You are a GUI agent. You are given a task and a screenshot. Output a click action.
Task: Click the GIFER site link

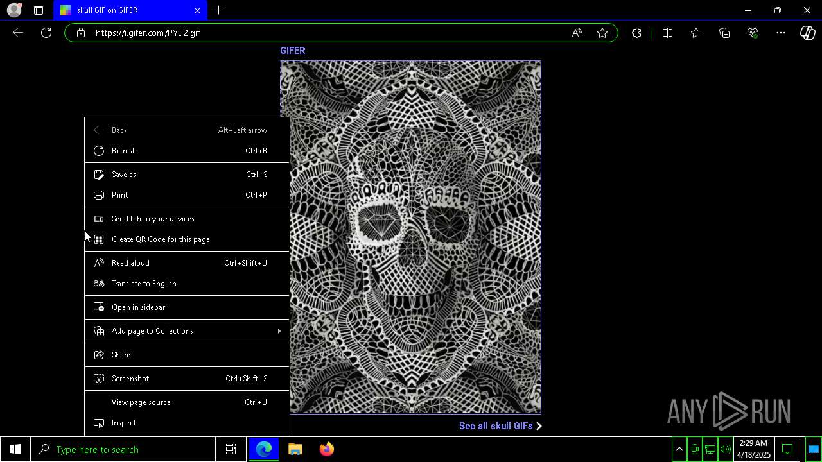click(292, 51)
